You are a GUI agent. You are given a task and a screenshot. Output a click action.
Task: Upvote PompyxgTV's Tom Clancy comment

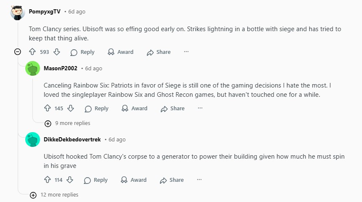(32, 52)
